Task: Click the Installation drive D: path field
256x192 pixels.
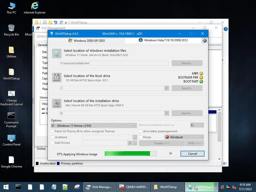Action: pyautogui.click(x=111, y=113)
